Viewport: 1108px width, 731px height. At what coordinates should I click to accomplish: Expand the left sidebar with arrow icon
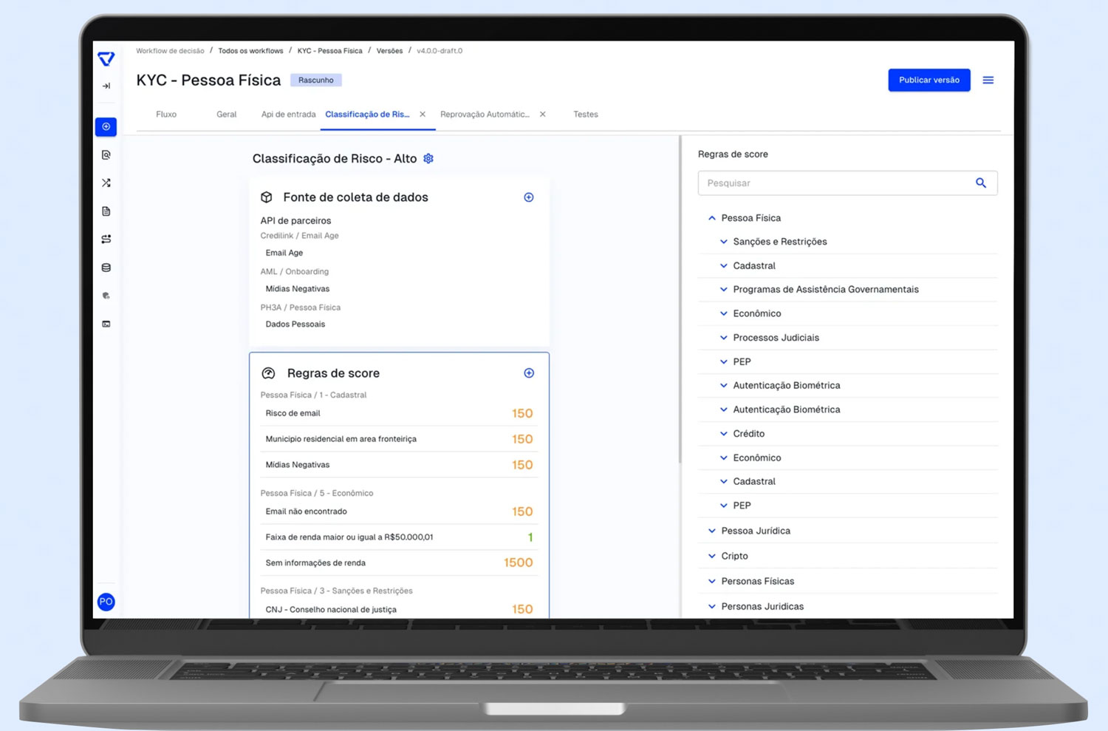tap(106, 86)
